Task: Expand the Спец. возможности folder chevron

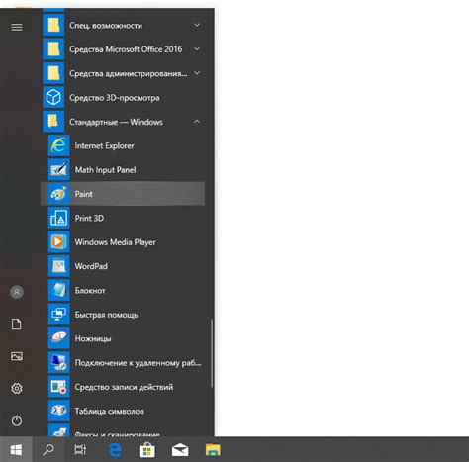Action: point(197,25)
